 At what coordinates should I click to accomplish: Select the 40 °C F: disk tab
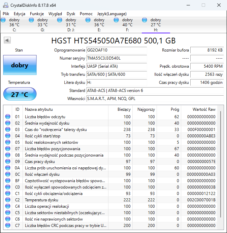[x=127, y=25]
